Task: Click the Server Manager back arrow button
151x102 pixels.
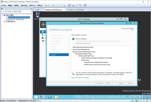Action: pos(43,24)
